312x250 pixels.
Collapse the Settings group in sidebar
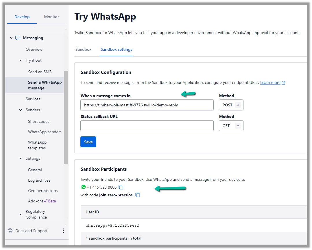click(21, 158)
